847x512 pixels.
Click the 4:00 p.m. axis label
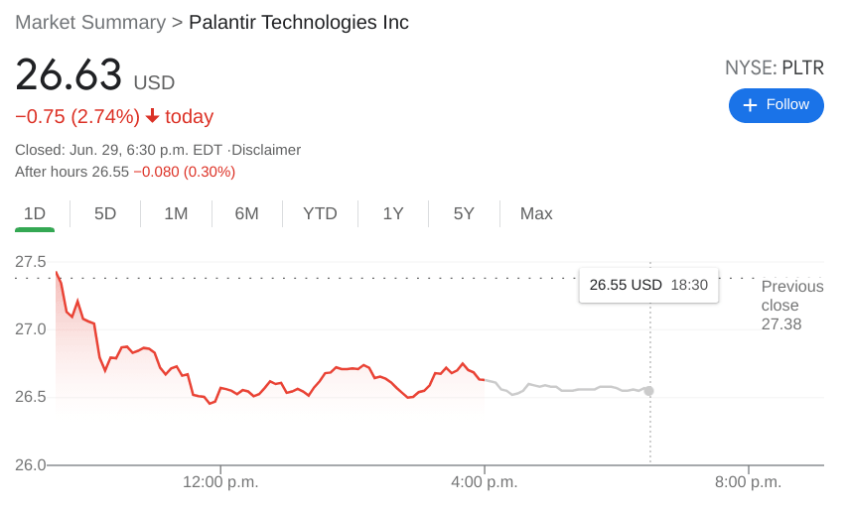pyautogui.click(x=484, y=482)
